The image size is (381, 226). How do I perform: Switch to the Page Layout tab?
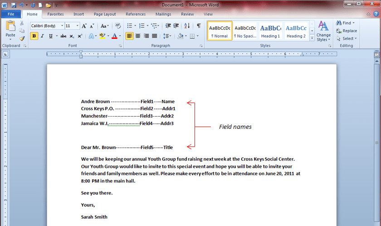click(105, 14)
